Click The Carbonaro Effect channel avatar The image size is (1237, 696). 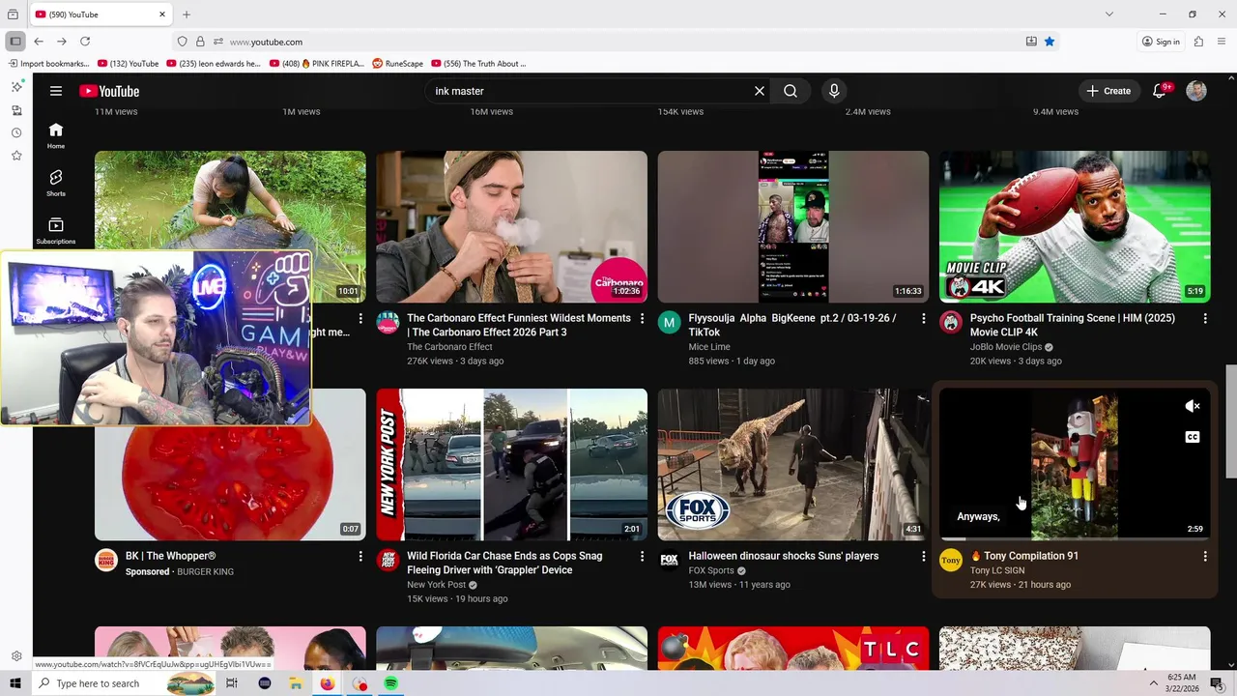(388, 323)
